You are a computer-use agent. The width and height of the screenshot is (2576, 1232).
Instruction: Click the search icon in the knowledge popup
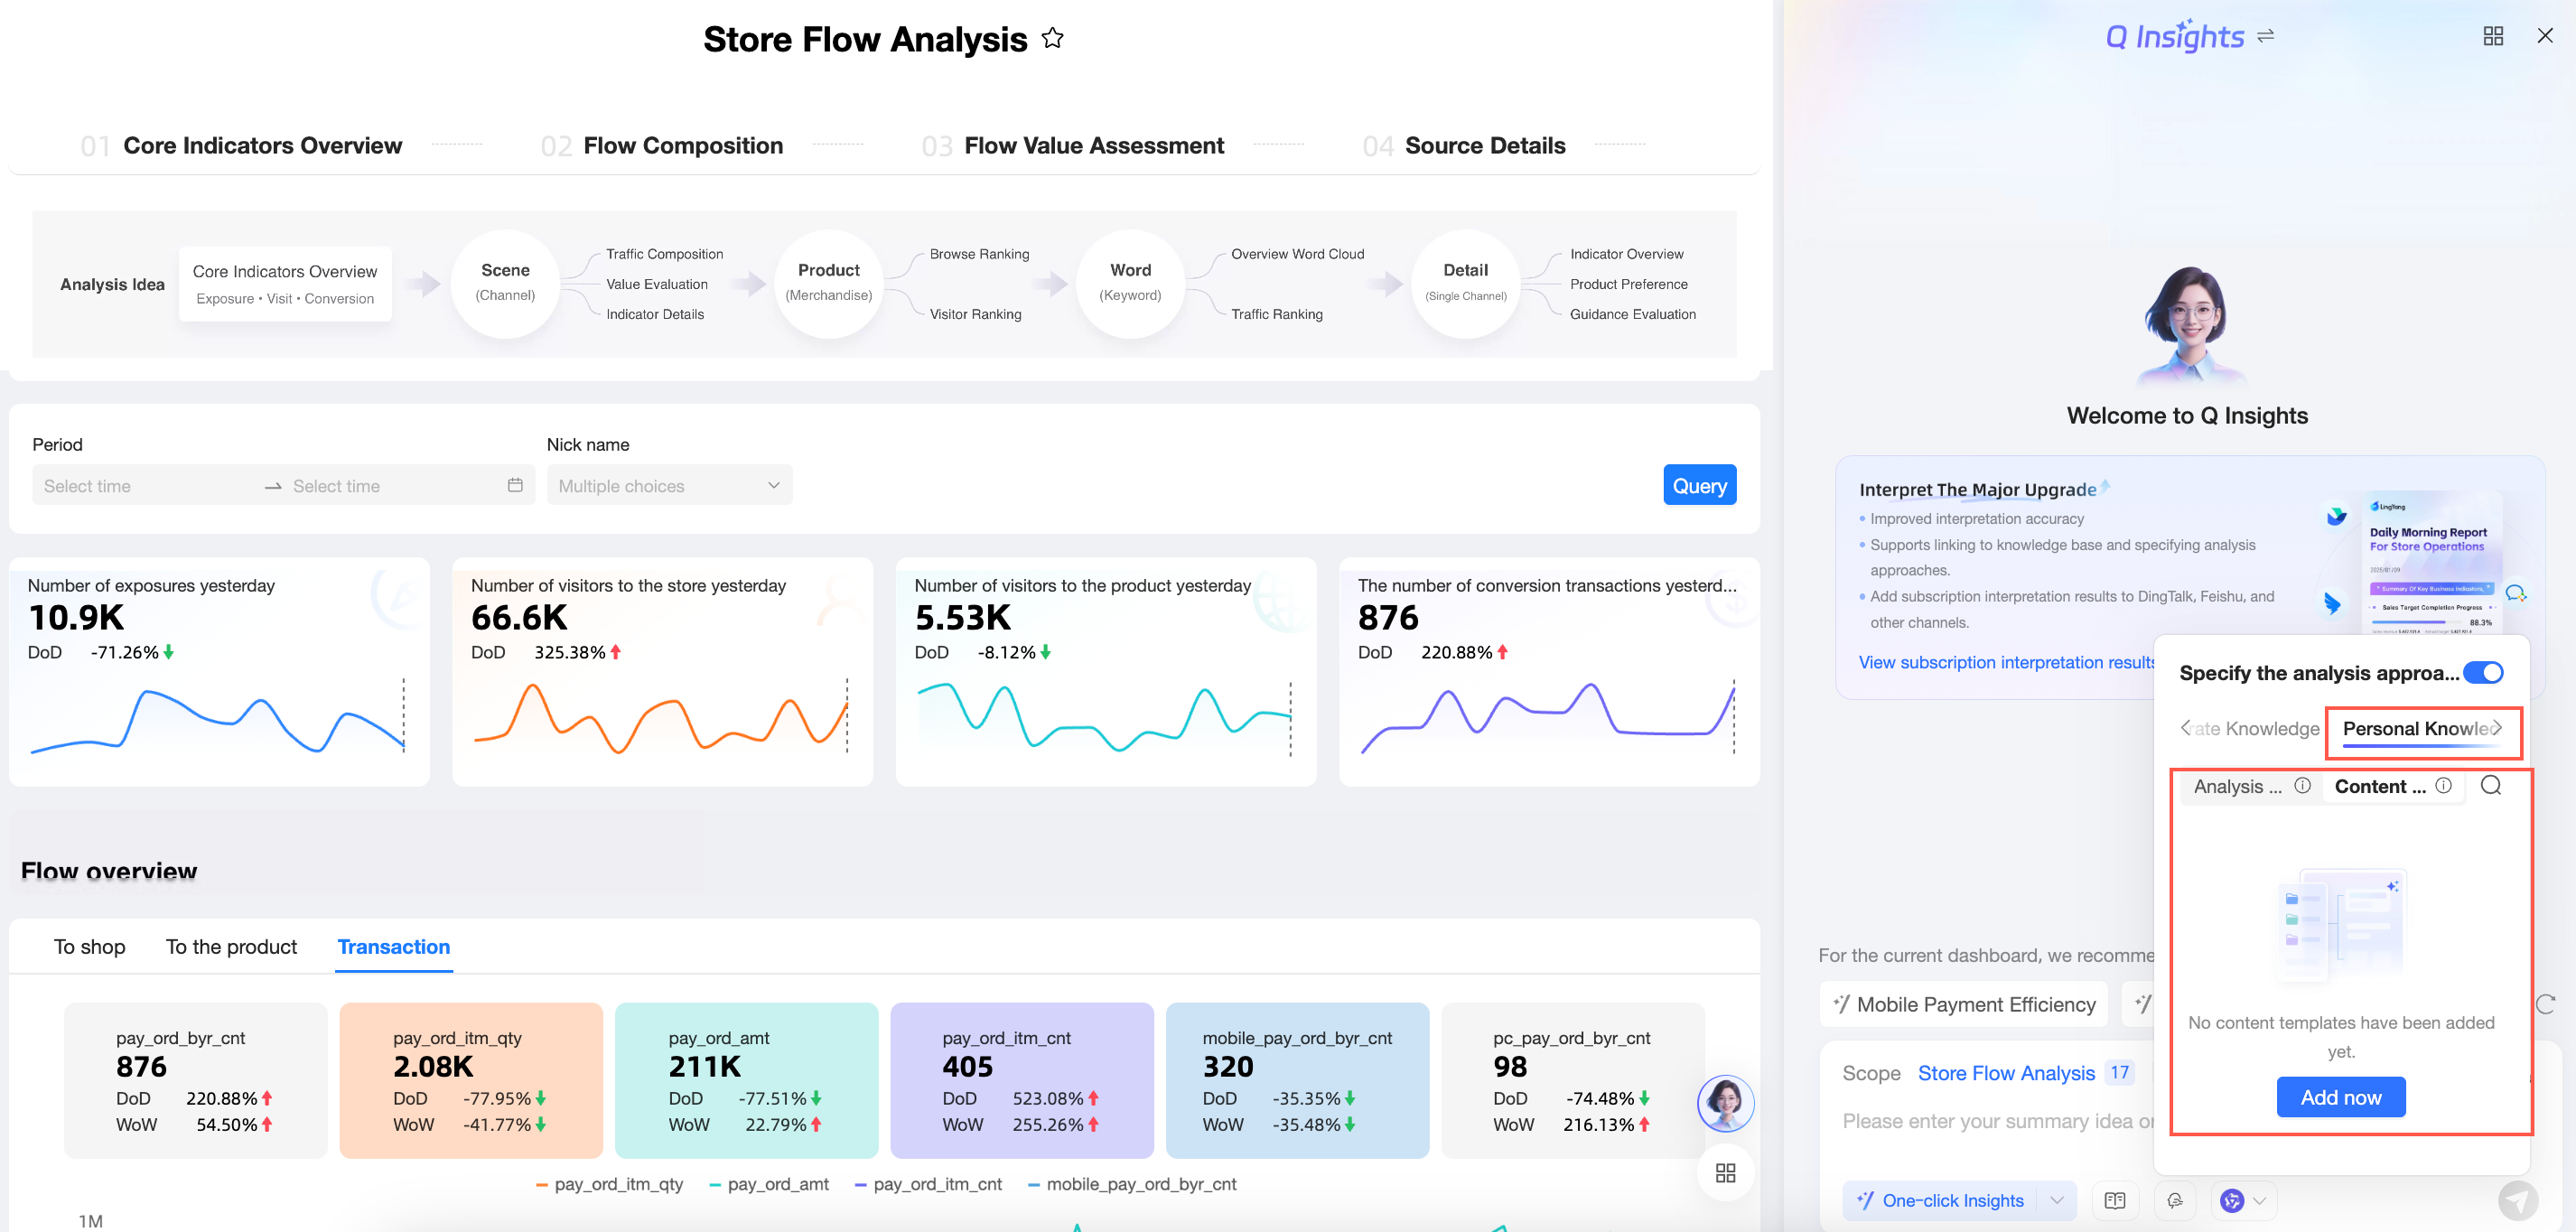pos(2491,786)
